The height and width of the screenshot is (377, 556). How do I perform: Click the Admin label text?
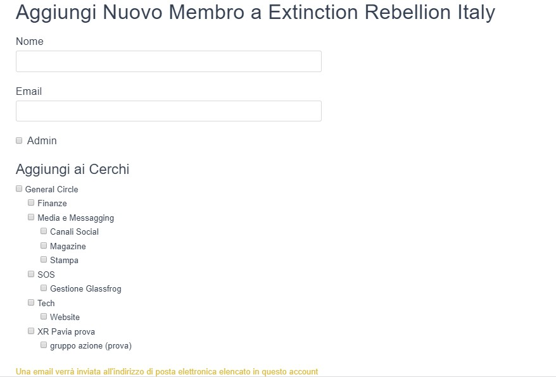pos(42,141)
